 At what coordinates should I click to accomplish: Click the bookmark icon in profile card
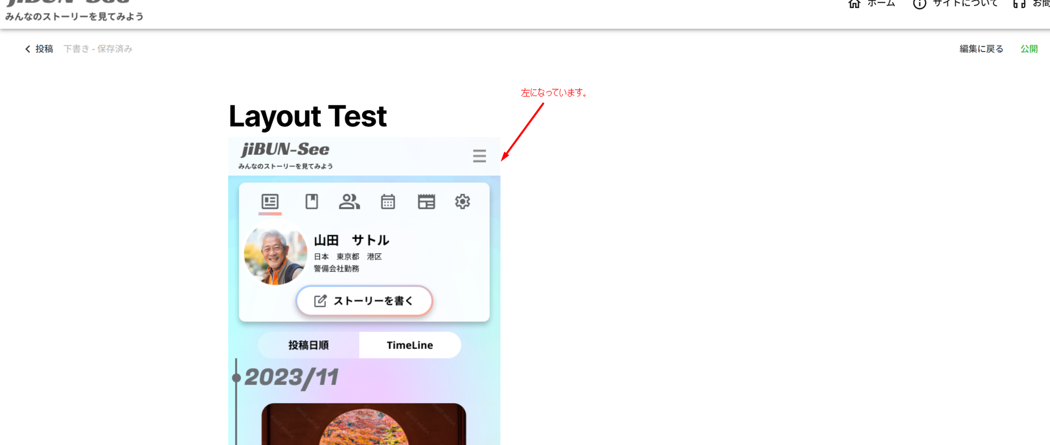pyautogui.click(x=312, y=202)
